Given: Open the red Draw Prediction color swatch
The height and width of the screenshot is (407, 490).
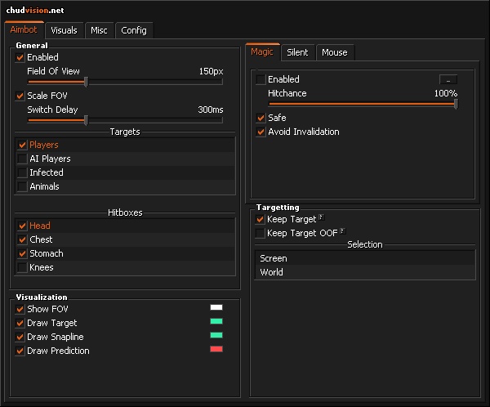Looking at the screenshot, I should pos(216,349).
